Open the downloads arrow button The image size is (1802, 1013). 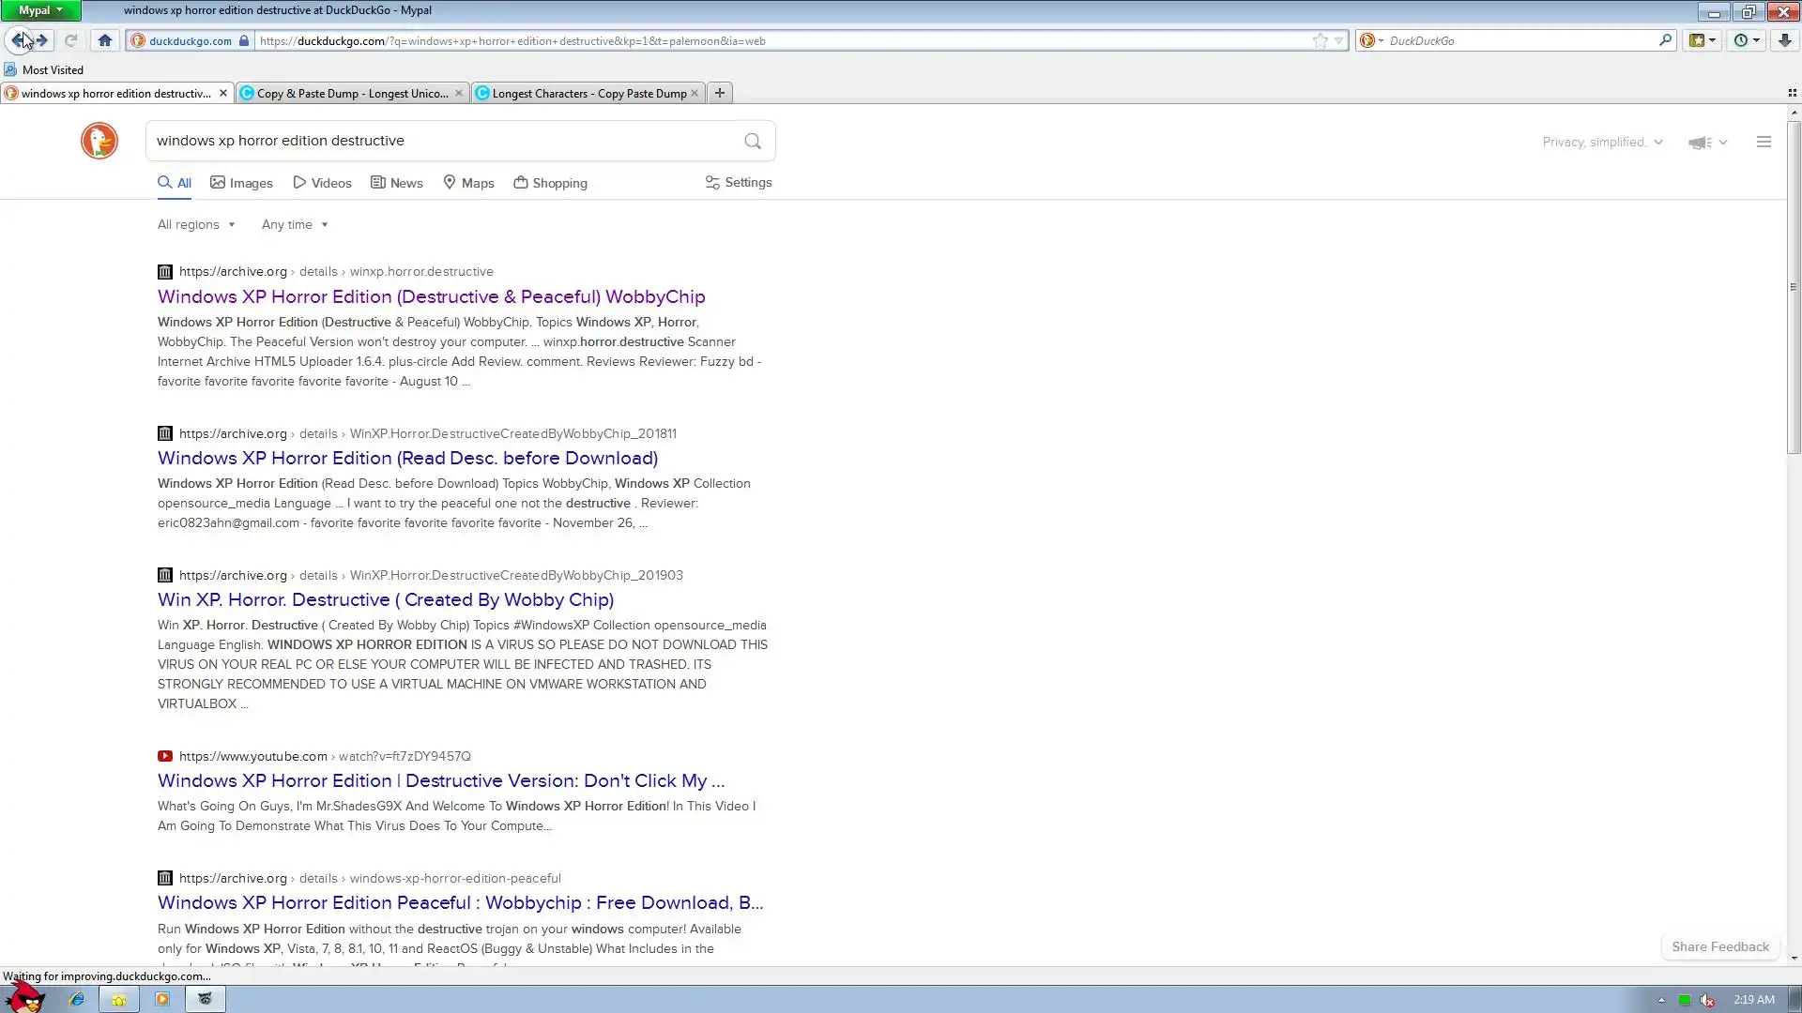point(1784,40)
